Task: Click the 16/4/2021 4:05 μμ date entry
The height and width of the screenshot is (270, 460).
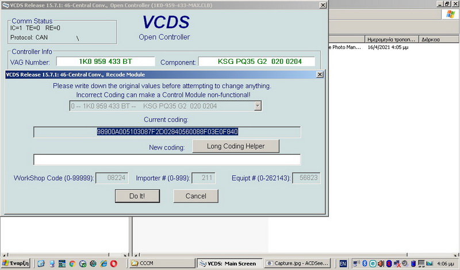Action: click(388, 47)
